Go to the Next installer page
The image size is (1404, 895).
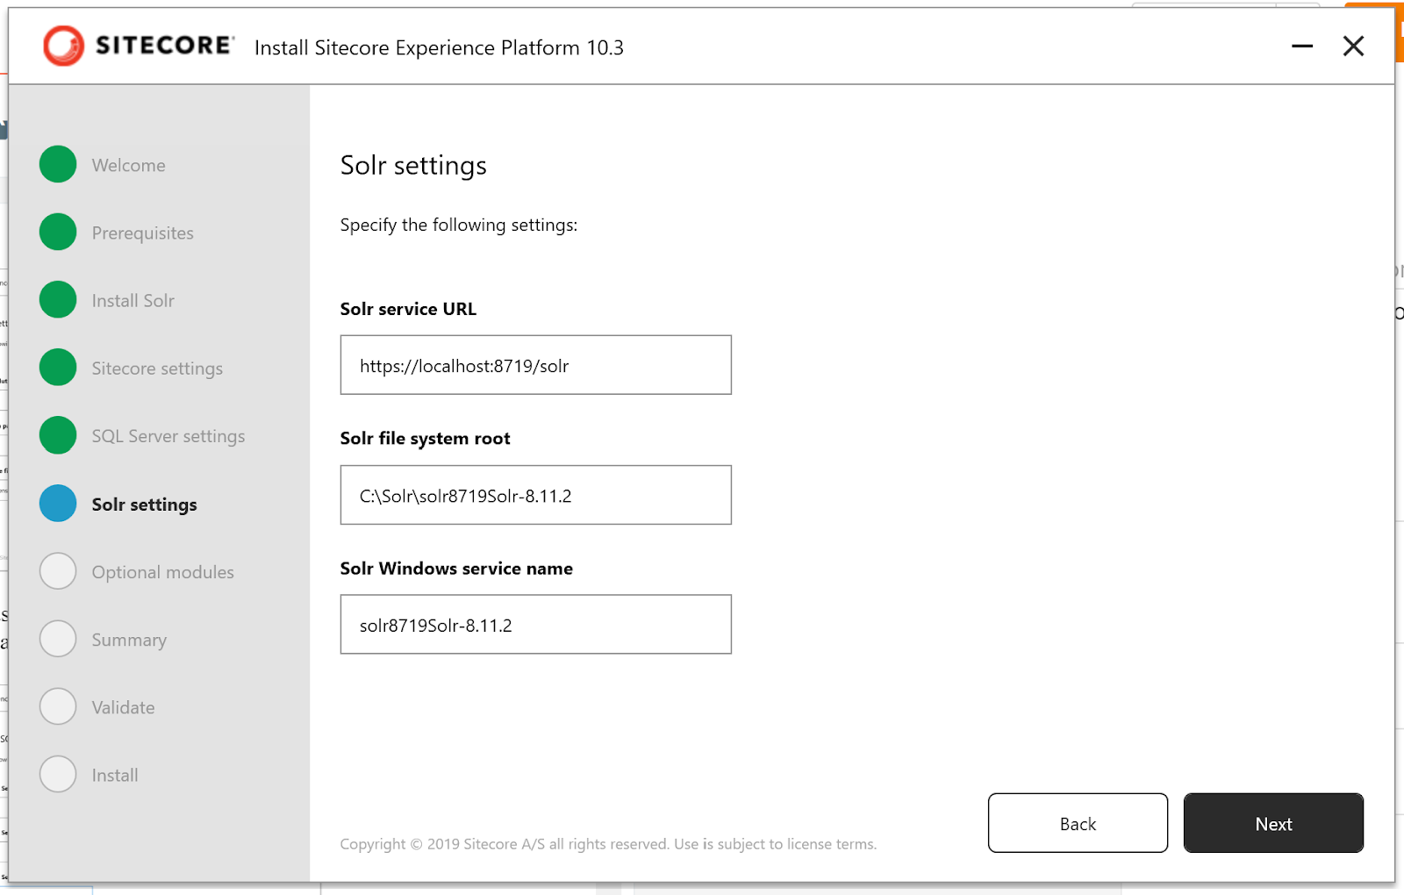click(1273, 823)
